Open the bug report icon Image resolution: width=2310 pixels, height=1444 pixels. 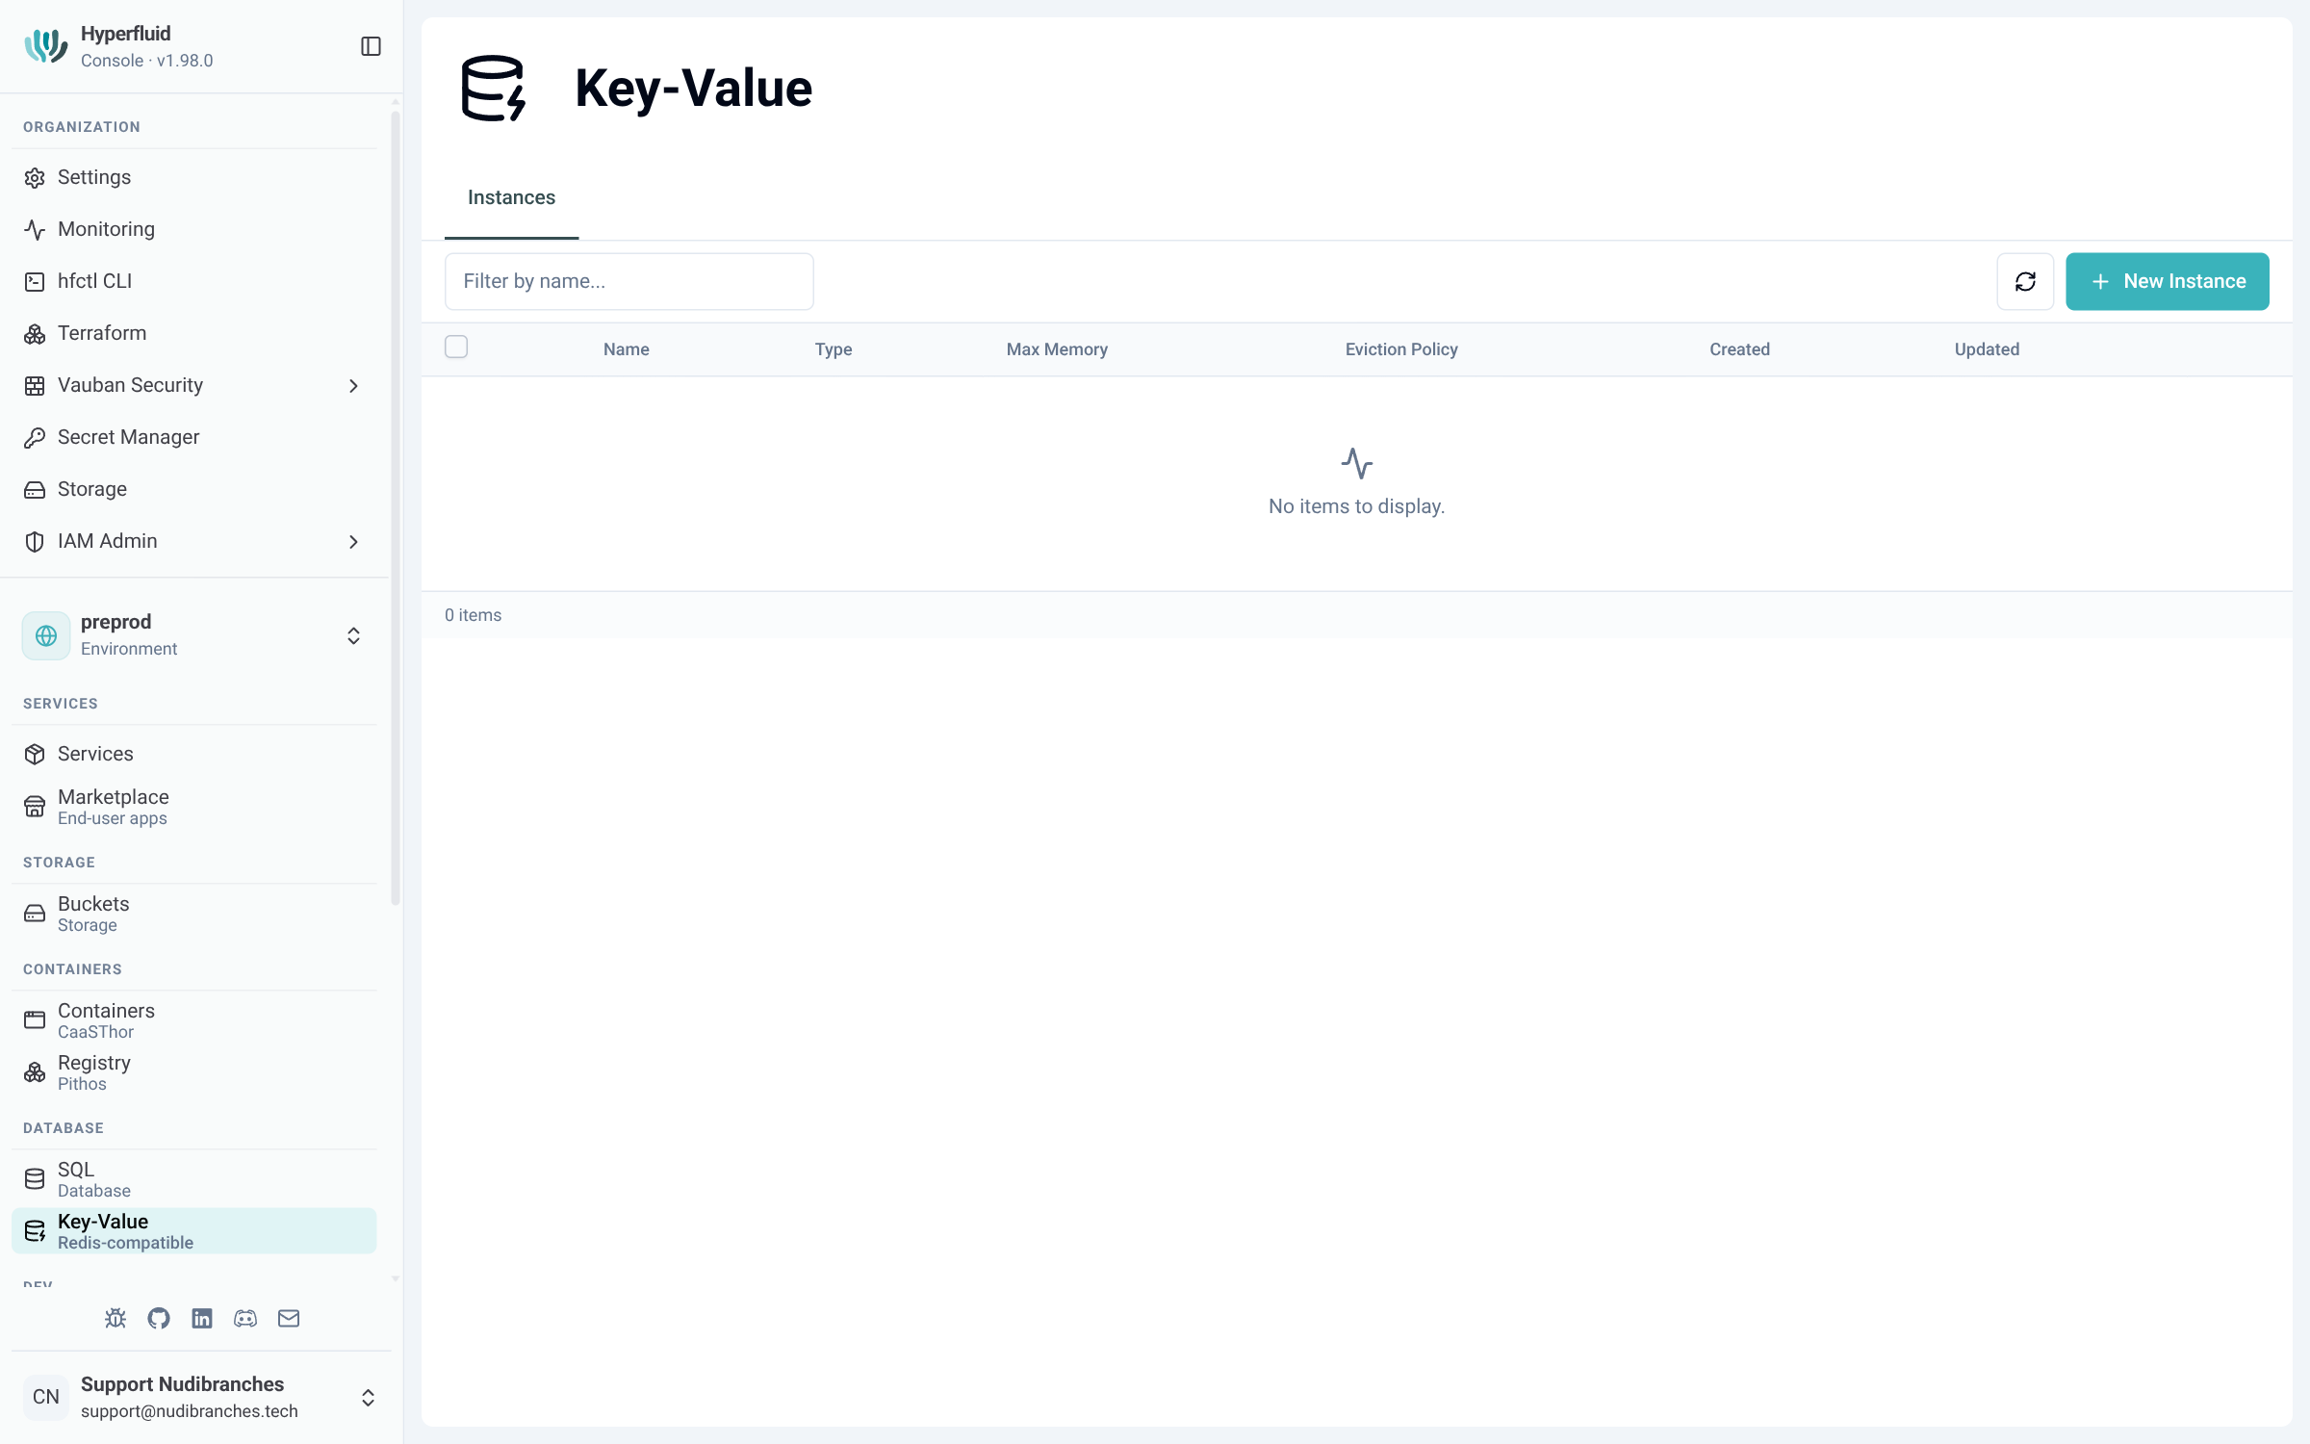point(115,1318)
